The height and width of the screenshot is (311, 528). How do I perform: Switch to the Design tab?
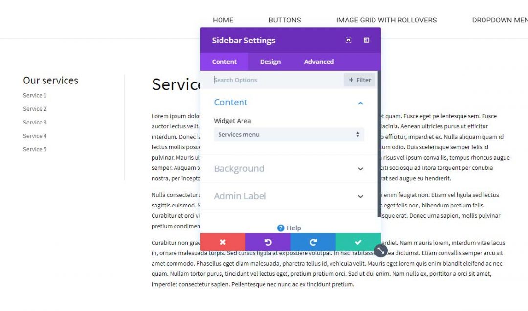click(x=270, y=62)
